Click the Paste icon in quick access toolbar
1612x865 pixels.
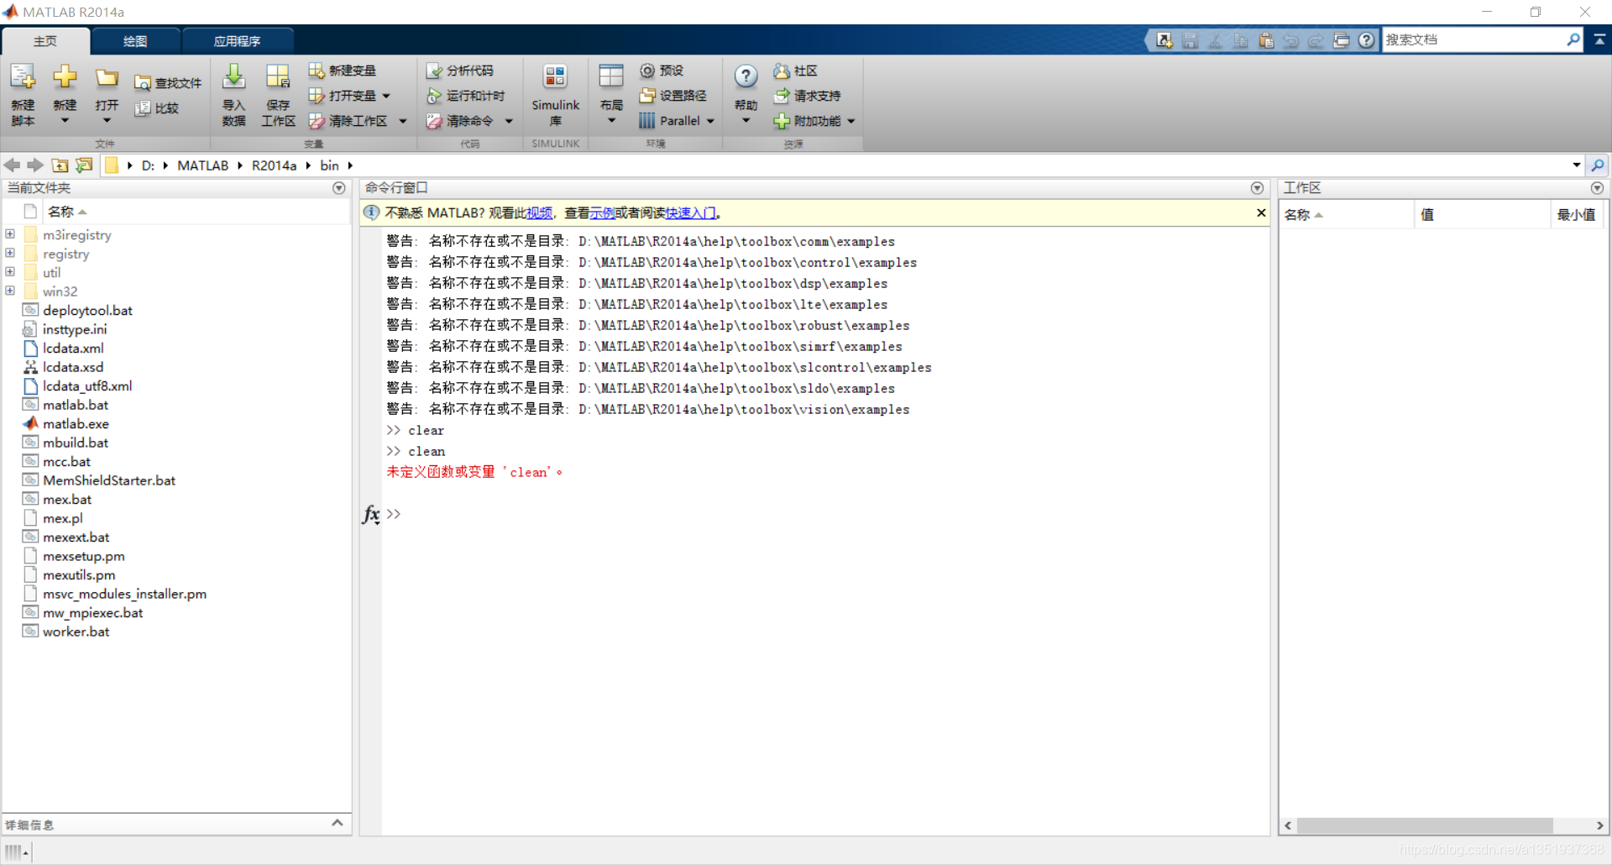[x=1266, y=40]
